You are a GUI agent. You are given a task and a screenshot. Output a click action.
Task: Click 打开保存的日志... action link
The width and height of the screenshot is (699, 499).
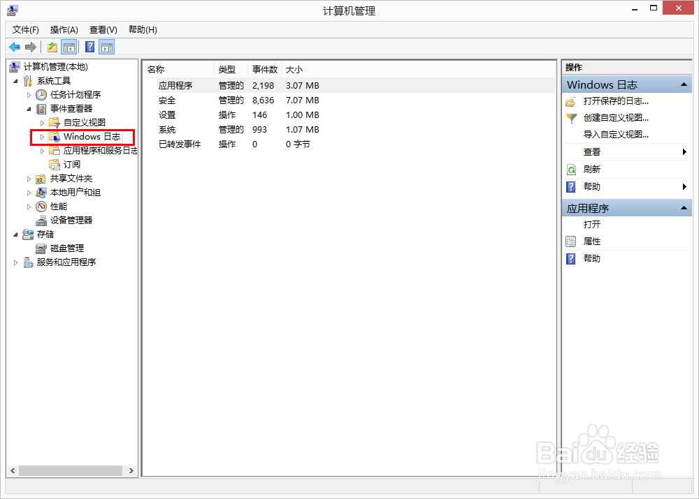[616, 101]
